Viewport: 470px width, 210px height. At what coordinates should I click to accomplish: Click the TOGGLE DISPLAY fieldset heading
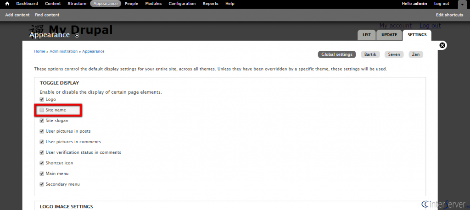[59, 83]
